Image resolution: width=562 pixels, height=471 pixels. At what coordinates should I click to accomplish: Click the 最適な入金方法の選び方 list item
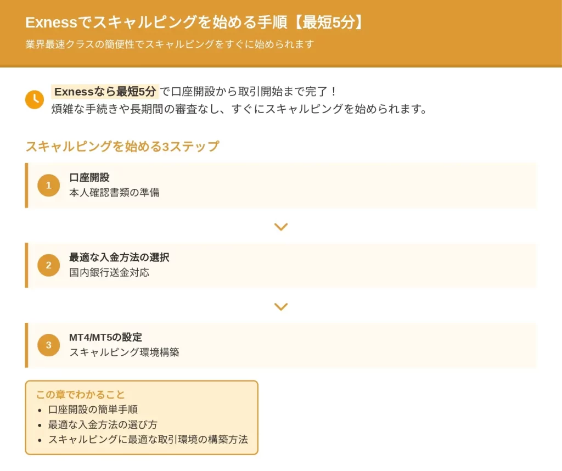103,425
